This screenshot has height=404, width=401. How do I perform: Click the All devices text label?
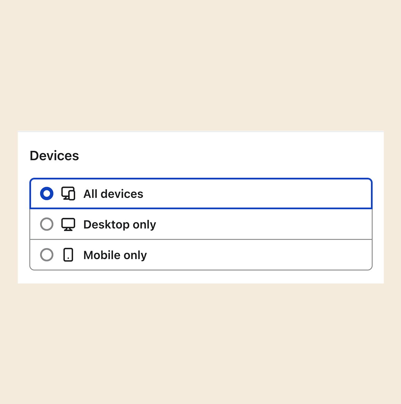[x=113, y=194]
